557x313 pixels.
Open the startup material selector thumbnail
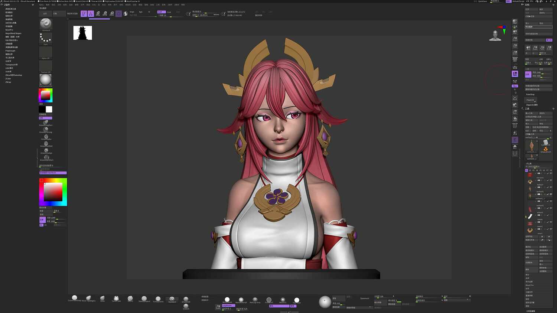click(45, 79)
